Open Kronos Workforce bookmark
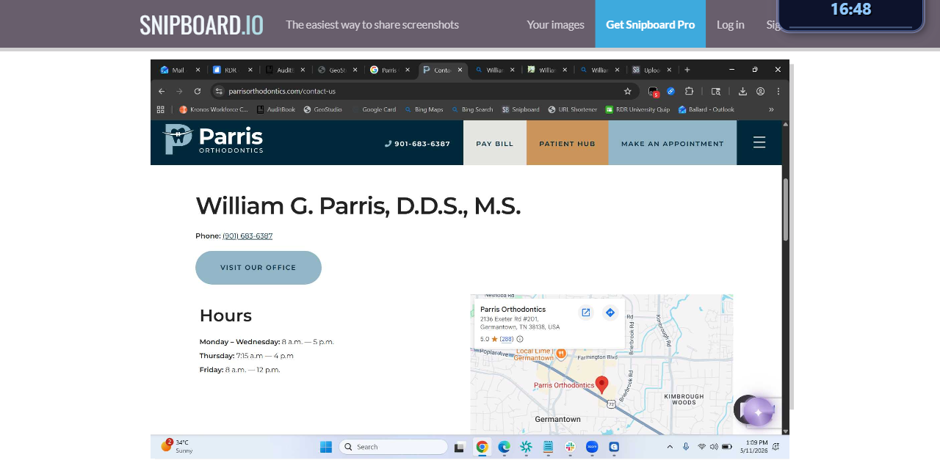This screenshot has width=940, height=463. [x=214, y=109]
